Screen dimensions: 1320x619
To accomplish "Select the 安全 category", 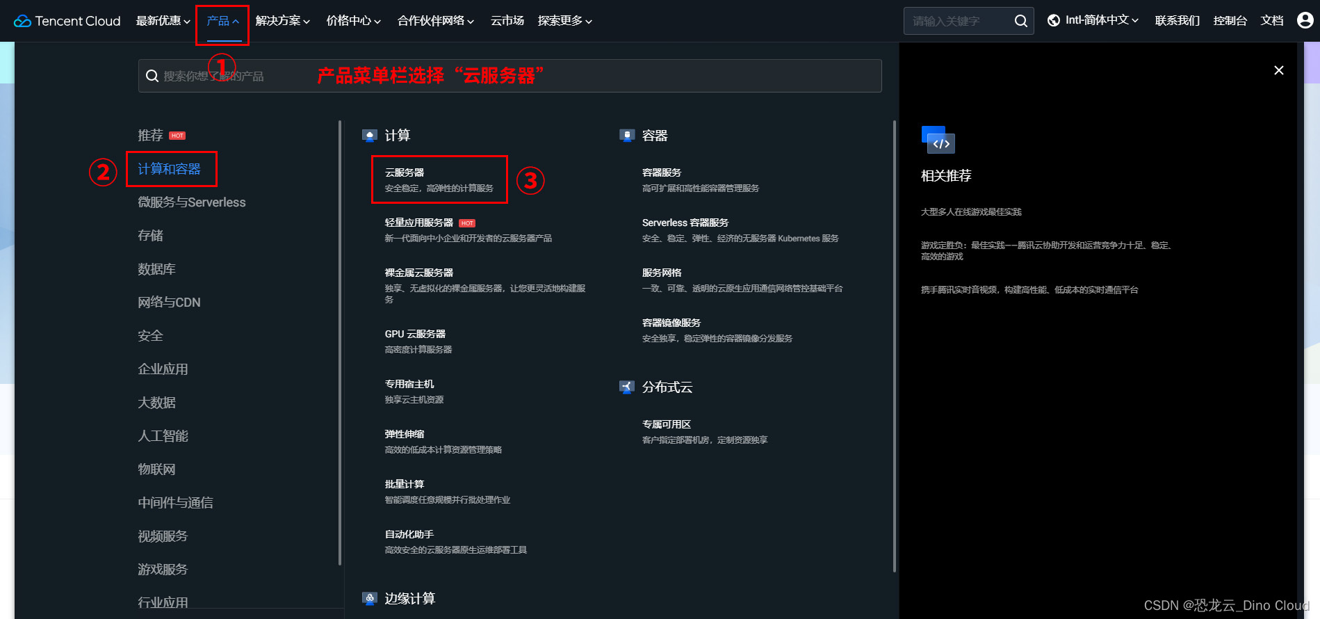I will click(150, 336).
